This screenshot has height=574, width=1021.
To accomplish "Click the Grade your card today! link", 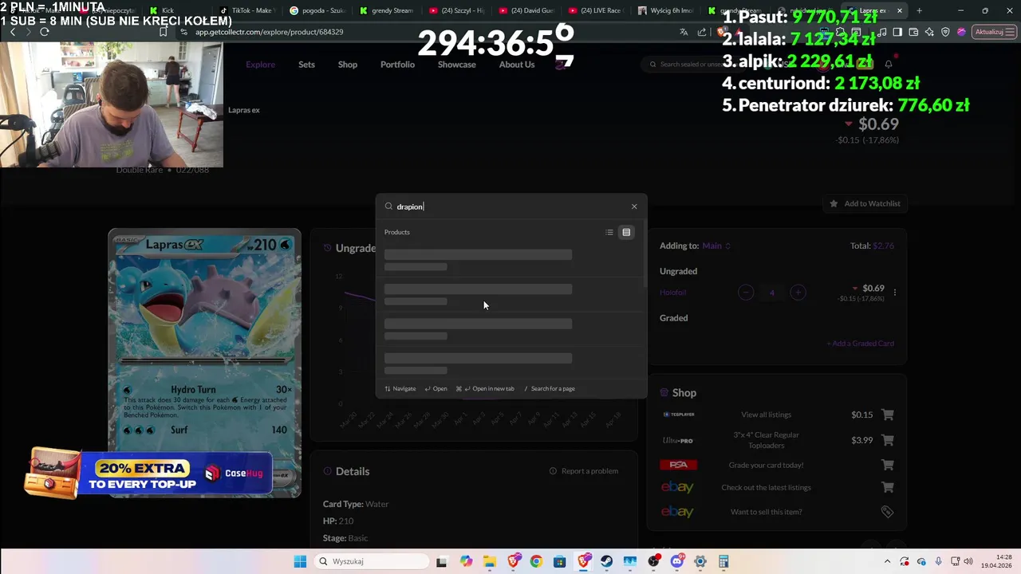I will pos(766,465).
